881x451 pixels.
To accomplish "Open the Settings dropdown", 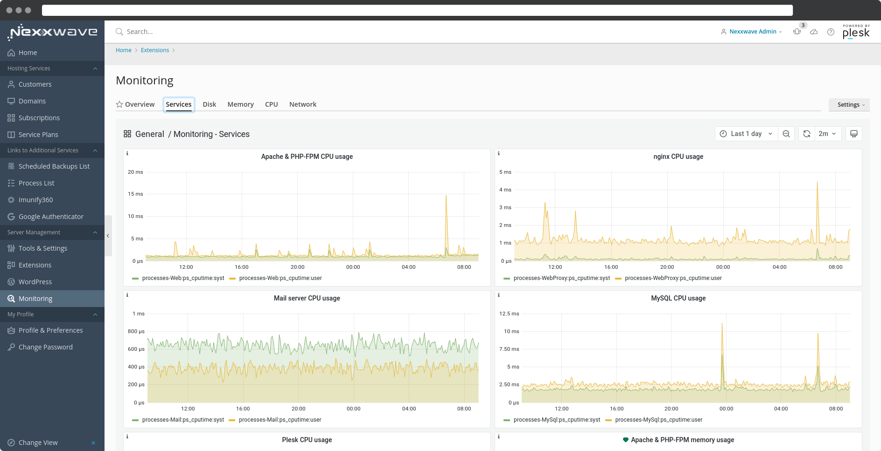I will point(849,105).
